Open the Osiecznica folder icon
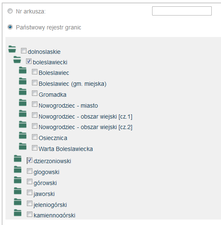 tap(23, 135)
